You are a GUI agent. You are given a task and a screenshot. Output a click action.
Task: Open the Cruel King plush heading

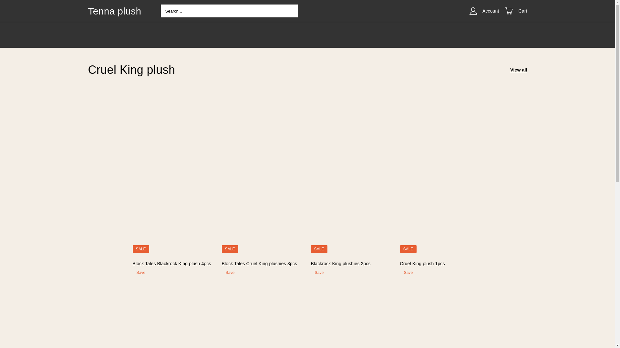[x=131, y=70]
